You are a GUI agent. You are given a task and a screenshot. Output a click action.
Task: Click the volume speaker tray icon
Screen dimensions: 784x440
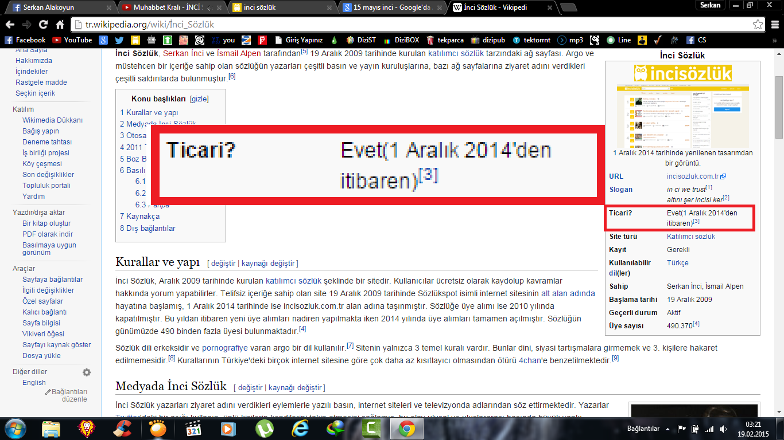coord(724,429)
